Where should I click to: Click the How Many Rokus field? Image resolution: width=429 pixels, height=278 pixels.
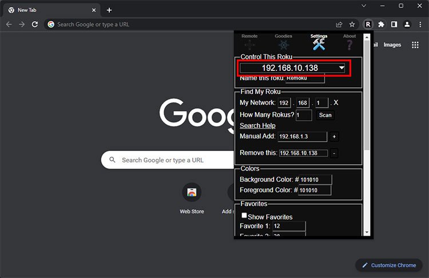(x=304, y=115)
